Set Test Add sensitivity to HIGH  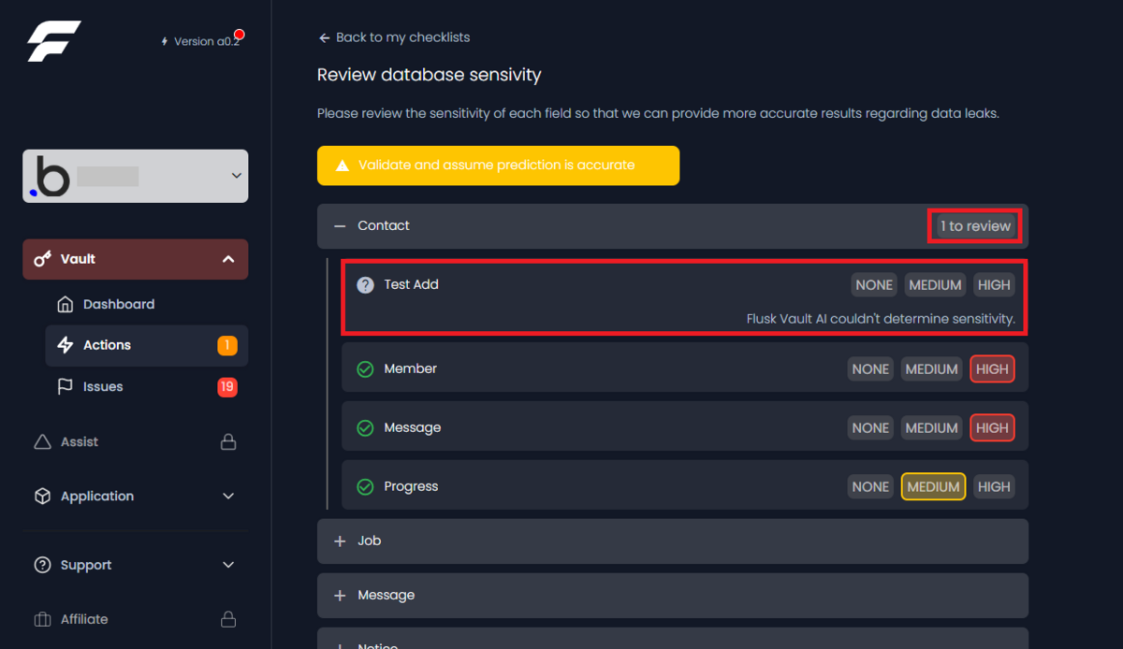[994, 284]
